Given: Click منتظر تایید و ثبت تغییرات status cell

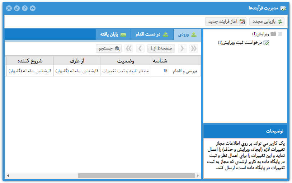Looking at the screenshot, I should point(126,71).
